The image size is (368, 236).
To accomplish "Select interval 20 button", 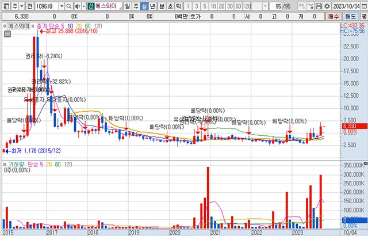I will 221,6.
